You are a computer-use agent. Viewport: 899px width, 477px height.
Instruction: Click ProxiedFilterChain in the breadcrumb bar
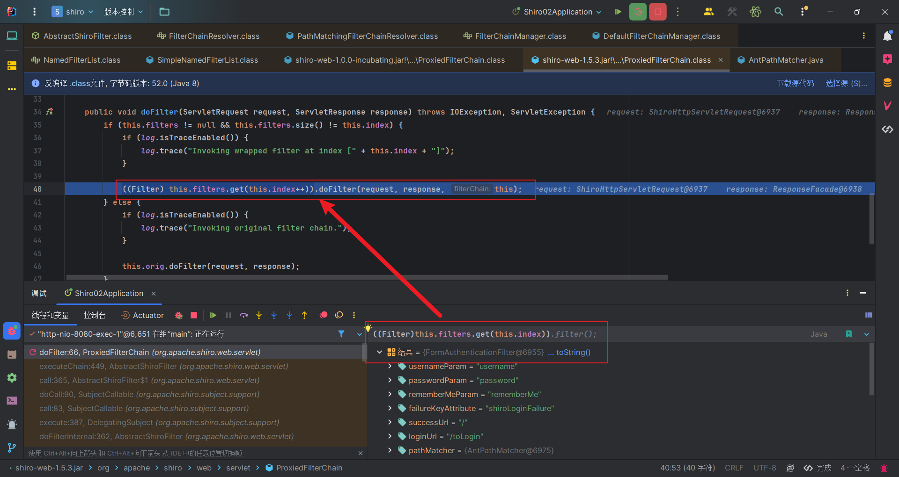pos(304,468)
